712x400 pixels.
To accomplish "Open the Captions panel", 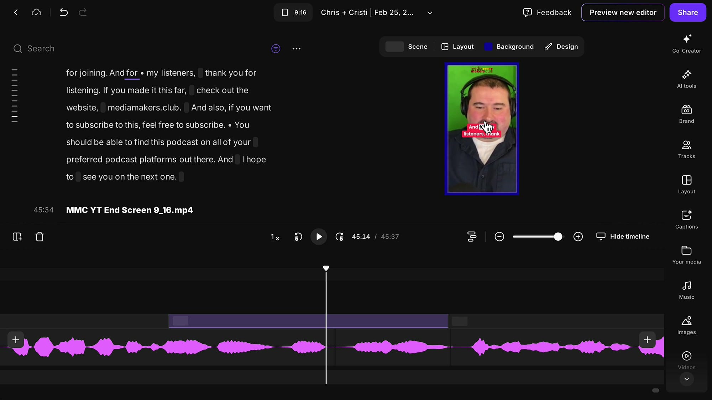I will click(x=686, y=219).
